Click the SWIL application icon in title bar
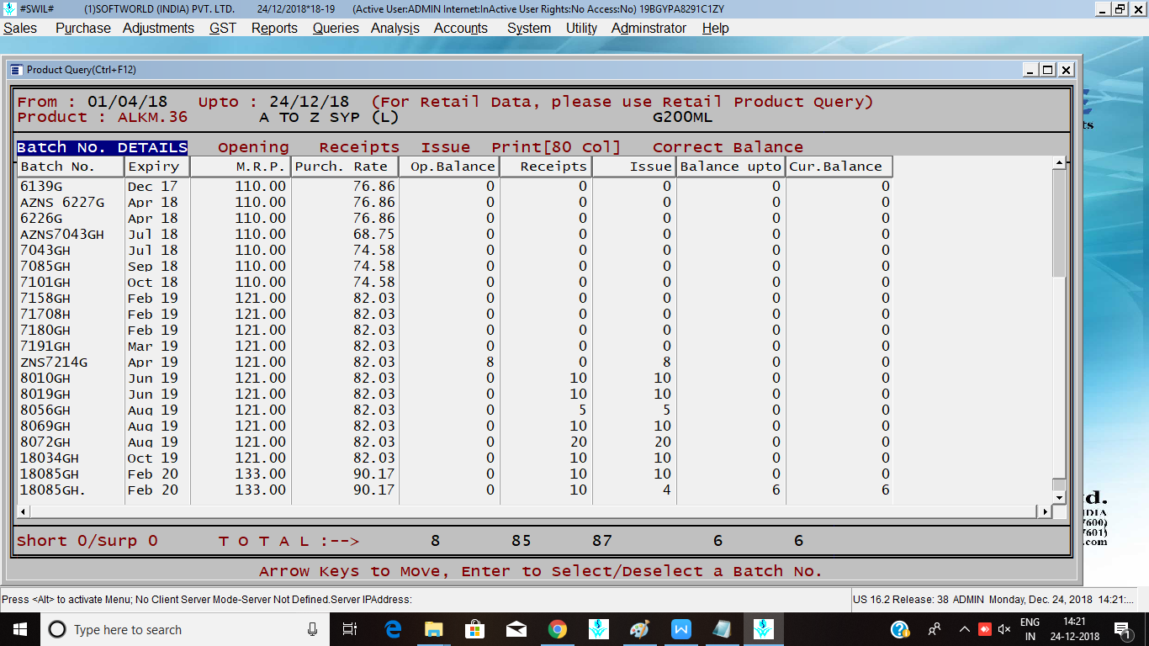Image resolution: width=1149 pixels, height=646 pixels. pos(8,8)
